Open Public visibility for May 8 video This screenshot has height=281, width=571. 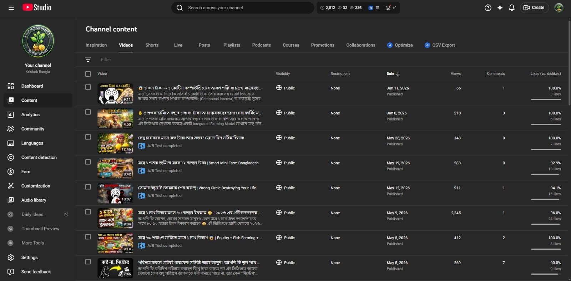285,237
